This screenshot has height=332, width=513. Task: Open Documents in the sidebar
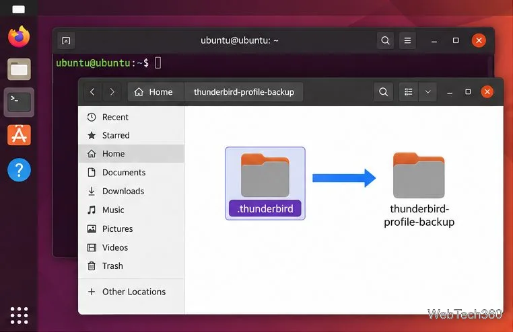[x=131, y=172]
